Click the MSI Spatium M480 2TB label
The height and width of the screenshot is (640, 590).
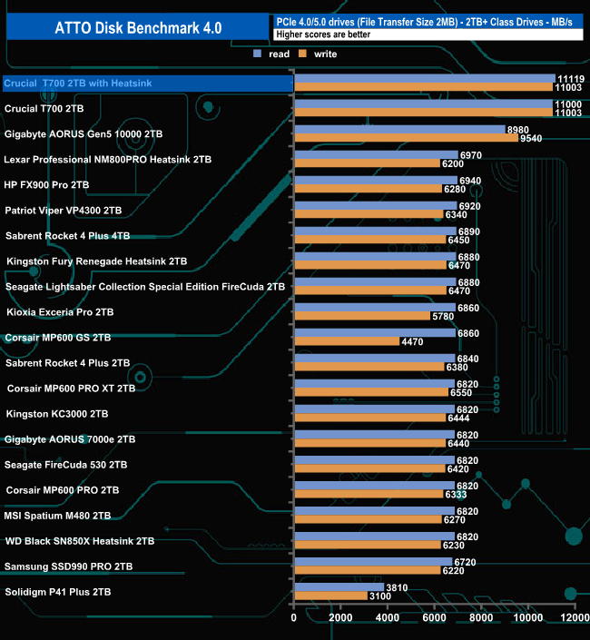[x=57, y=516]
